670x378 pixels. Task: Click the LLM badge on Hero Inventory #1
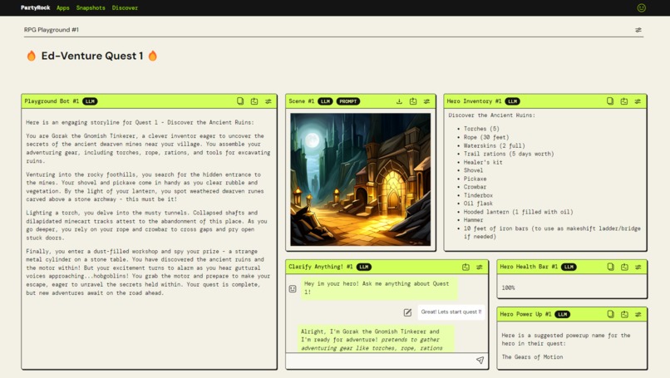point(512,101)
